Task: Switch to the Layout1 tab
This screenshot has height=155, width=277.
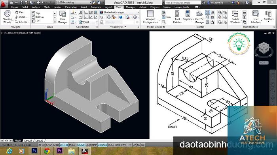Action: click(28, 140)
